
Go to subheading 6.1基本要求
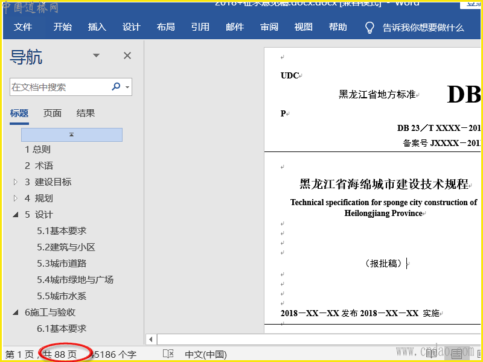click(x=62, y=329)
